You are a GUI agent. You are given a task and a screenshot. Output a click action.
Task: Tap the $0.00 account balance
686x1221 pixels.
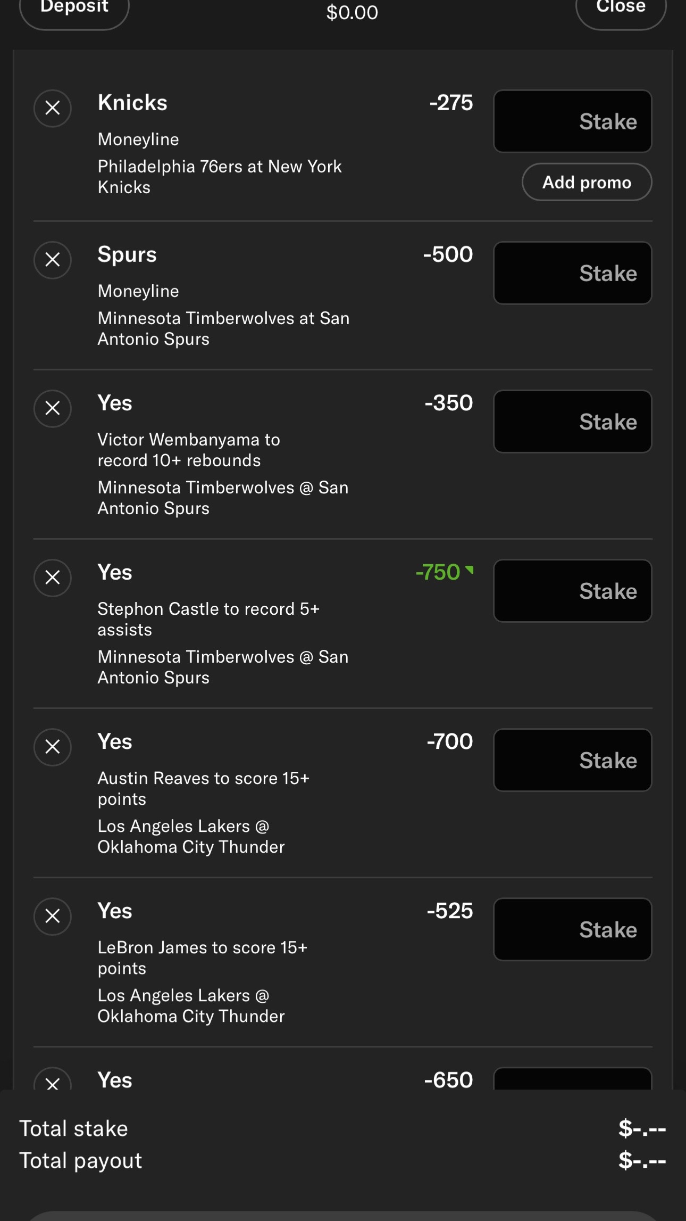[352, 12]
